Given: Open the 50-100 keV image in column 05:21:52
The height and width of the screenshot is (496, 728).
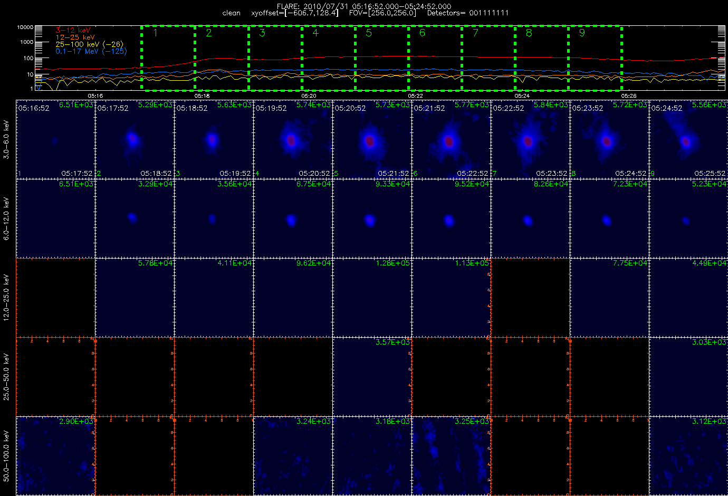Looking at the screenshot, I should pos(452,456).
